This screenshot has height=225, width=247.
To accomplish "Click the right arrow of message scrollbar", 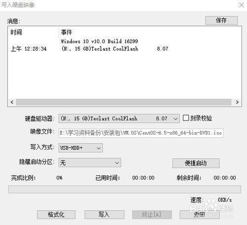I will 237,102.
